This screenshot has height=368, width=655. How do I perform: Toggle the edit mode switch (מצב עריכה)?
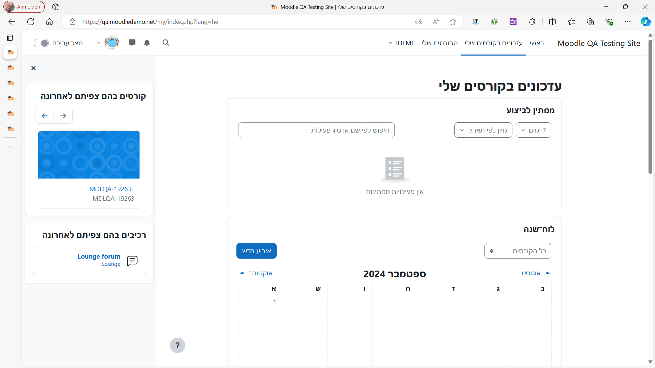[41, 43]
